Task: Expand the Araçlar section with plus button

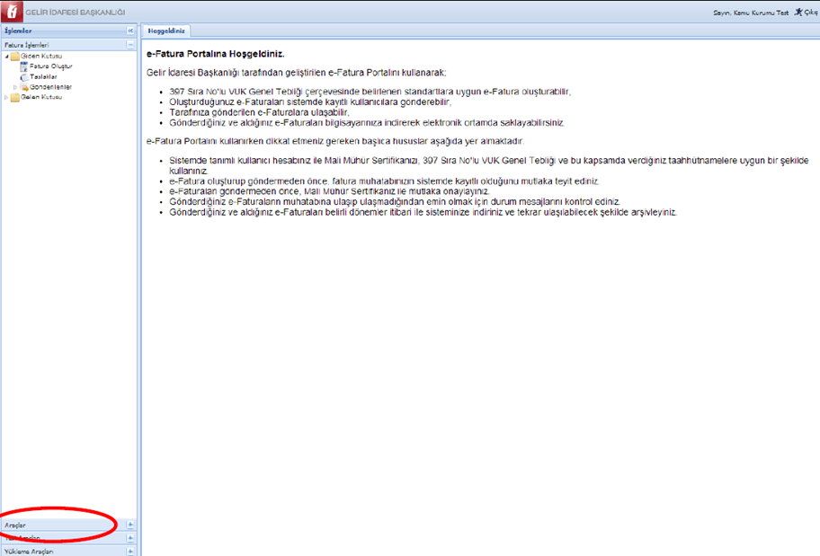Action: (x=130, y=524)
